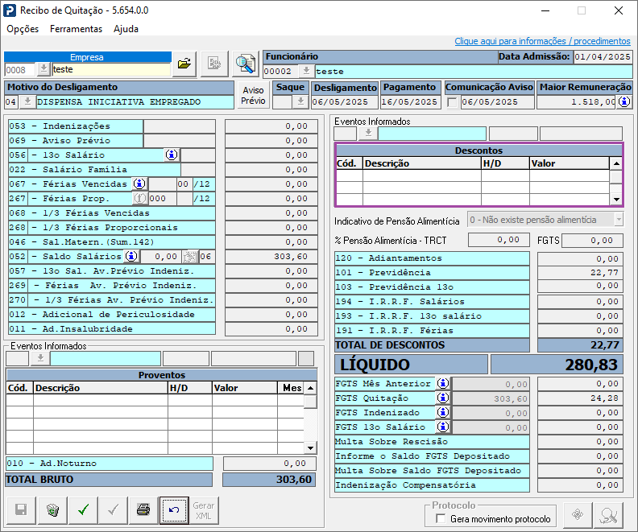Click the printer icon button

coord(143,509)
